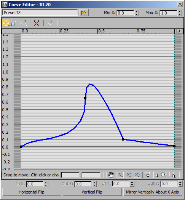Click the Reset Curve icon

pyautogui.click(x=50, y=23)
